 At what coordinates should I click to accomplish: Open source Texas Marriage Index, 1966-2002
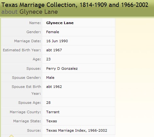77,130
